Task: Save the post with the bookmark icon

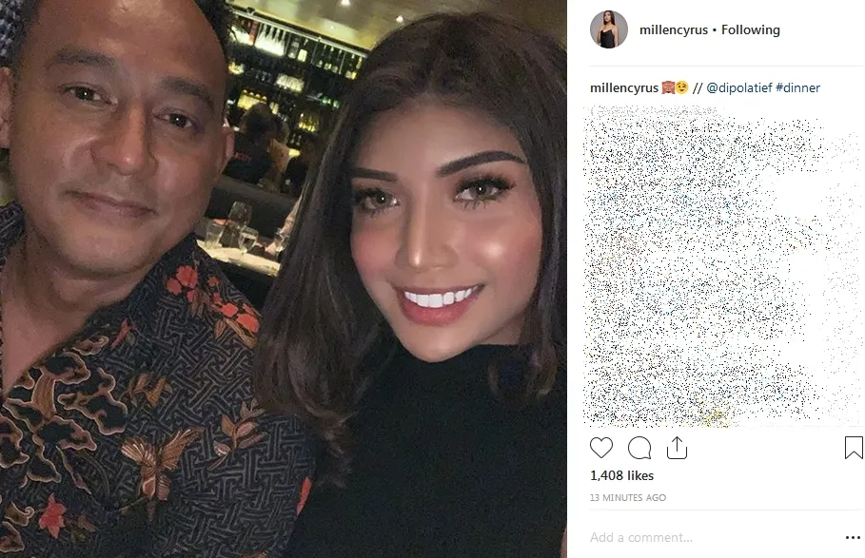Action: (x=854, y=448)
